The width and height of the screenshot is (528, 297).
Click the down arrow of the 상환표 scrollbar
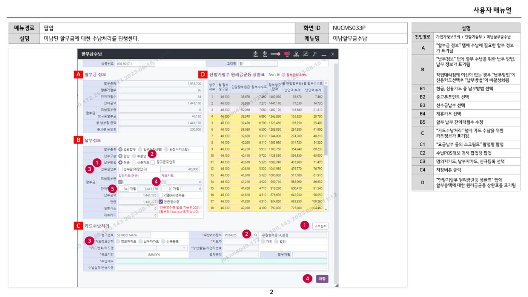326,209
